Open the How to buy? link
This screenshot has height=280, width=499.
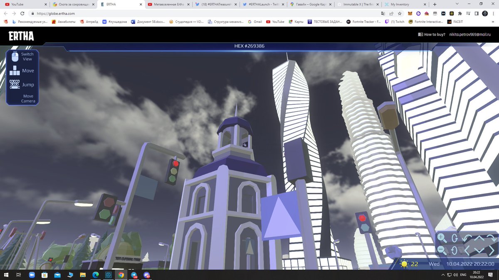(x=432, y=34)
